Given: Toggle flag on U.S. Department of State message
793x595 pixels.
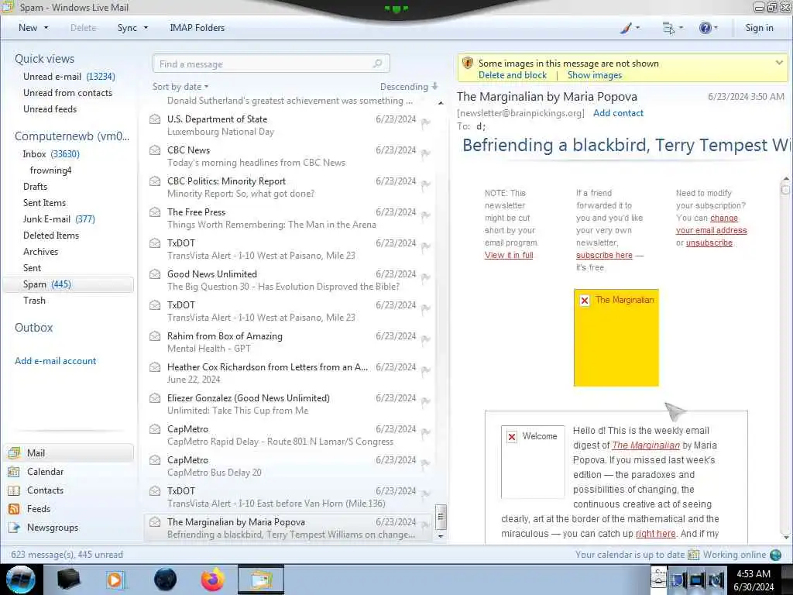Looking at the screenshot, I should point(426,122).
